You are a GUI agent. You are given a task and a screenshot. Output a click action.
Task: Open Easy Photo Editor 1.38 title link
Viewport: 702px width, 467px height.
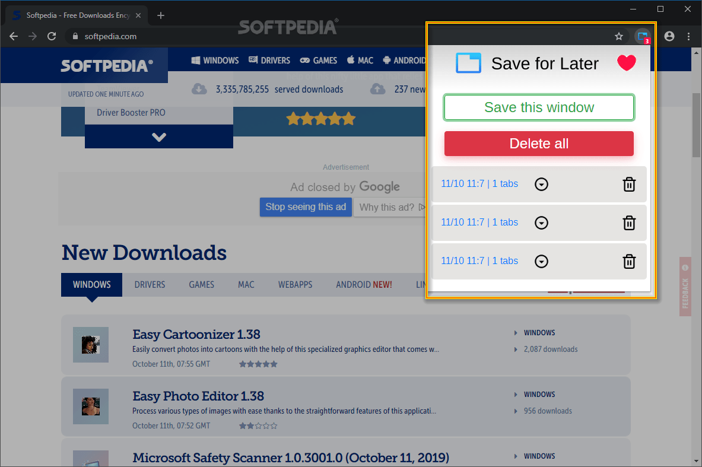198,396
